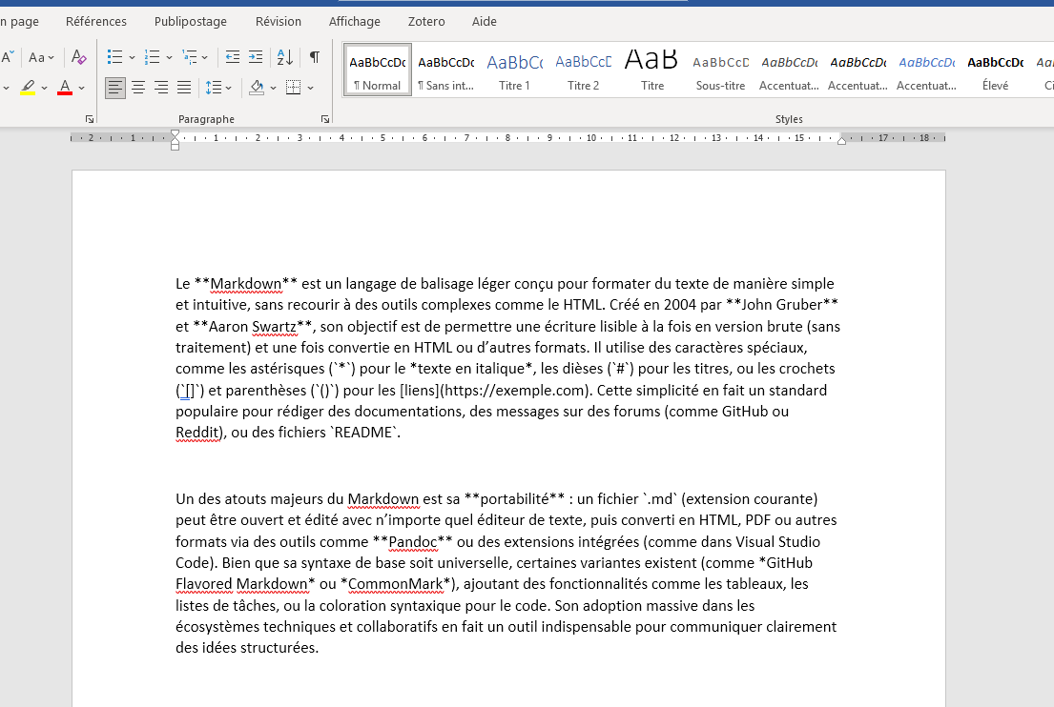The height and width of the screenshot is (707, 1054).
Task: Increase paragraph indent
Action: click(x=256, y=57)
